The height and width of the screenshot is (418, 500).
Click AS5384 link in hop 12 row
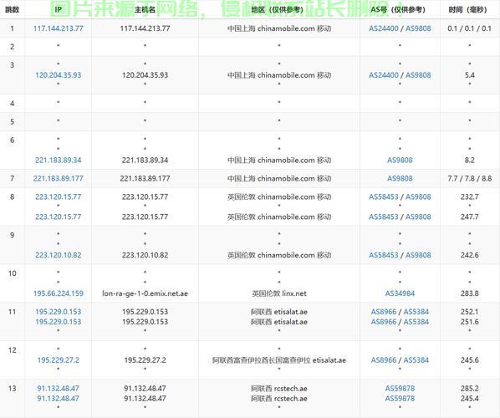point(416,360)
